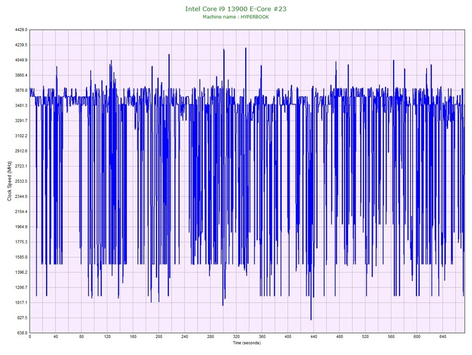Click the Time (seconds) axis label

tap(248, 344)
